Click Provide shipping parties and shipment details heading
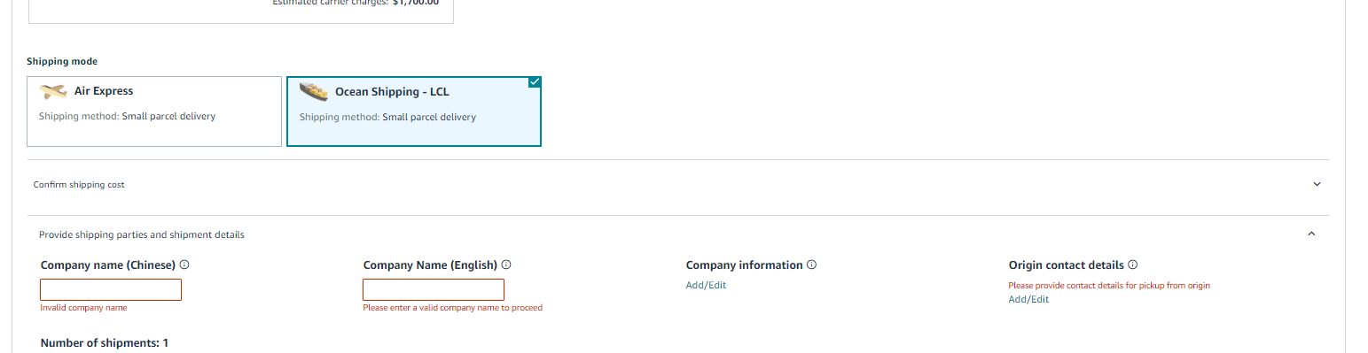 [x=142, y=234]
